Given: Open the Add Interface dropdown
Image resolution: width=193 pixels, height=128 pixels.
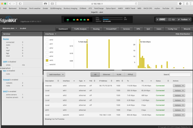Looking at the screenshot, I should (x=56, y=74).
